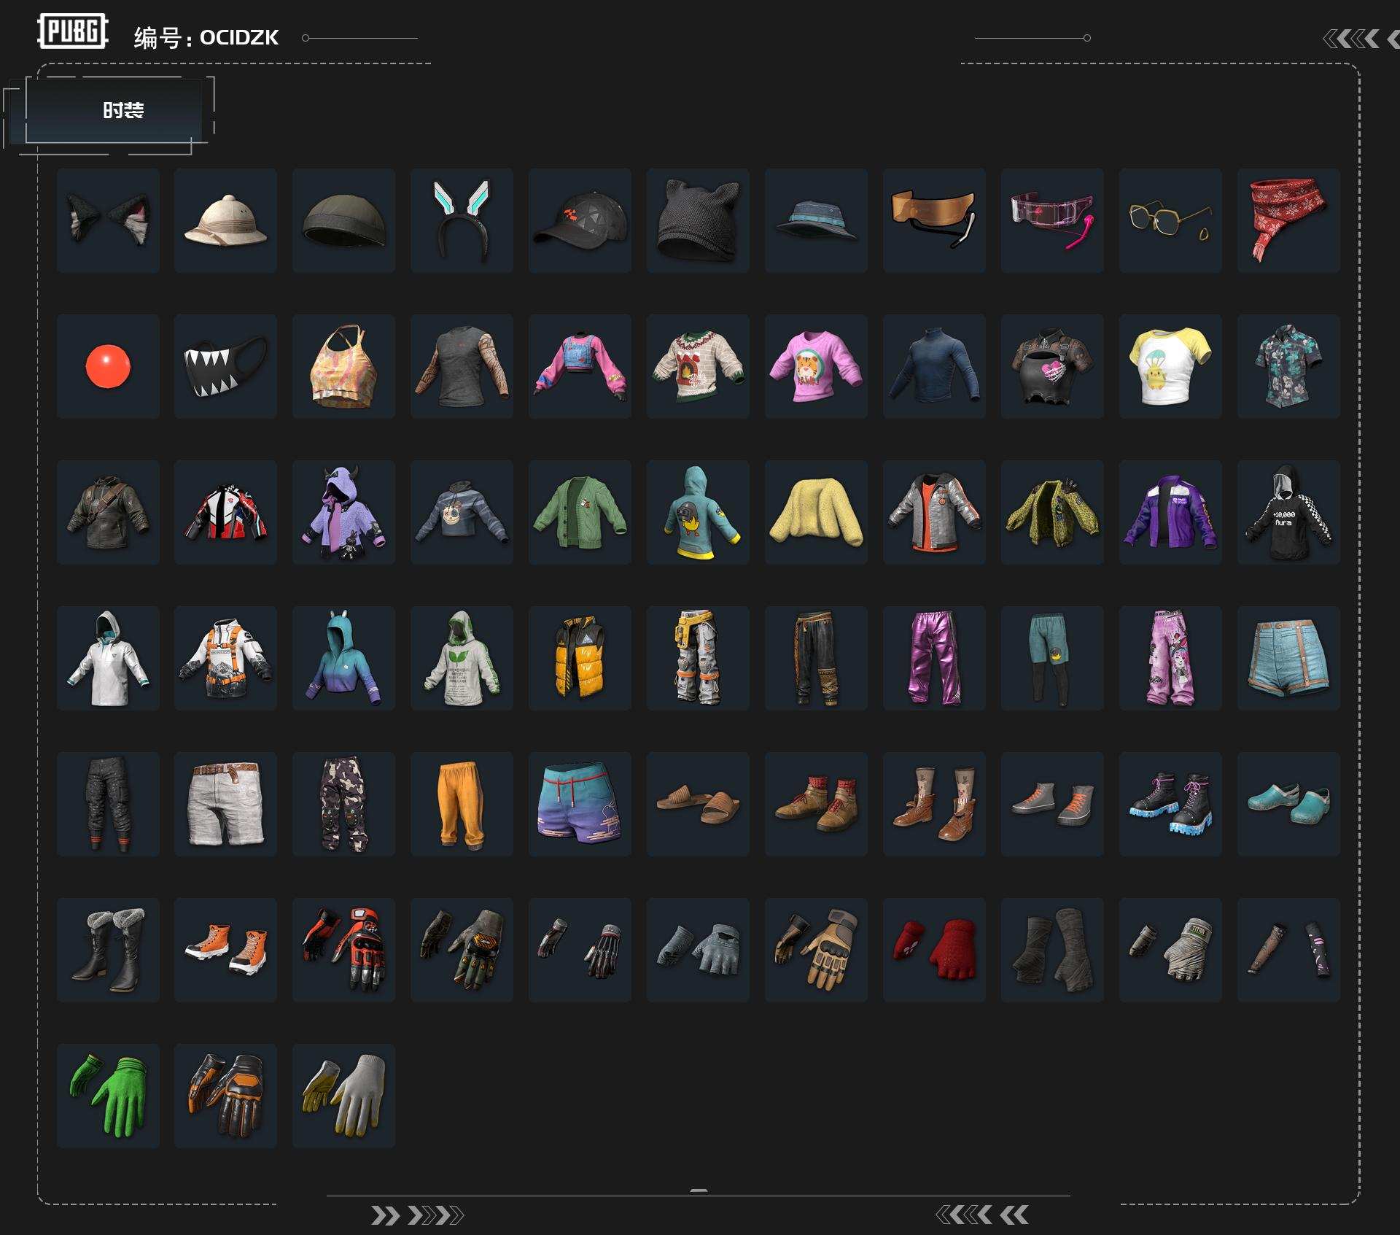Select the pink transparent cyber visor
The width and height of the screenshot is (1400, 1235).
(1053, 221)
